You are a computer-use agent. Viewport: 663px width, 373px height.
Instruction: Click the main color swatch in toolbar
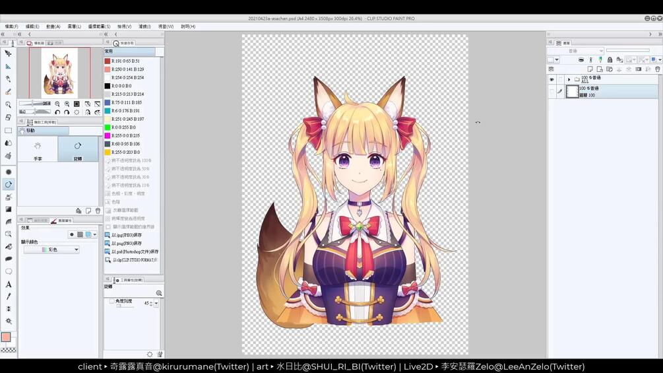(x=6, y=337)
